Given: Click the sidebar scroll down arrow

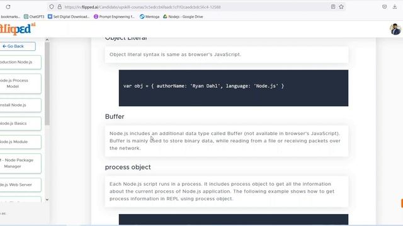Looking at the screenshot, I should (47, 200).
